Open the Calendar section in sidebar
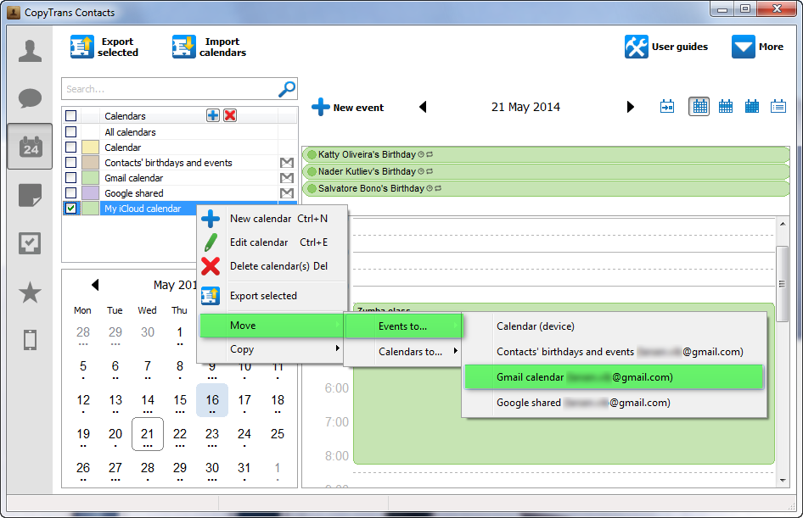The image size is (803, 518). pos(30,147)
